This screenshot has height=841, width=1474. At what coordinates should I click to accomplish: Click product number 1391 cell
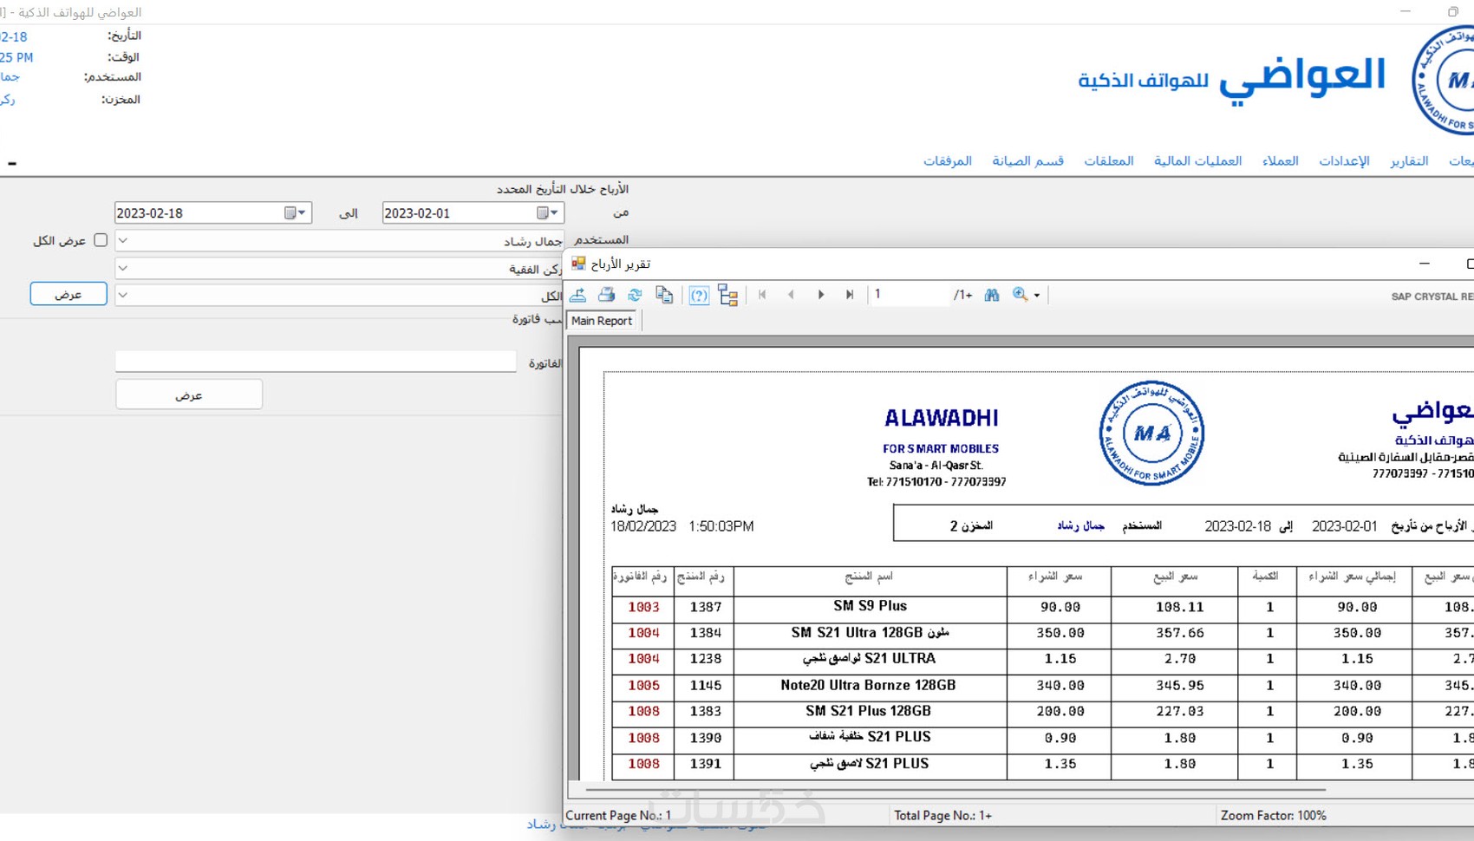[x=705, y=765]
